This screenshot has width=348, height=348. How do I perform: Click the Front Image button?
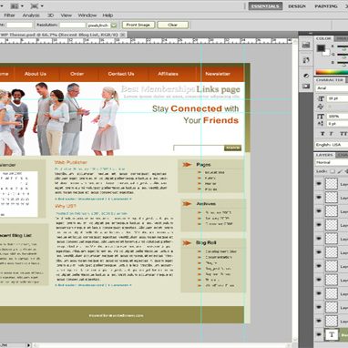pyautogui.click(x=138, y=25)
